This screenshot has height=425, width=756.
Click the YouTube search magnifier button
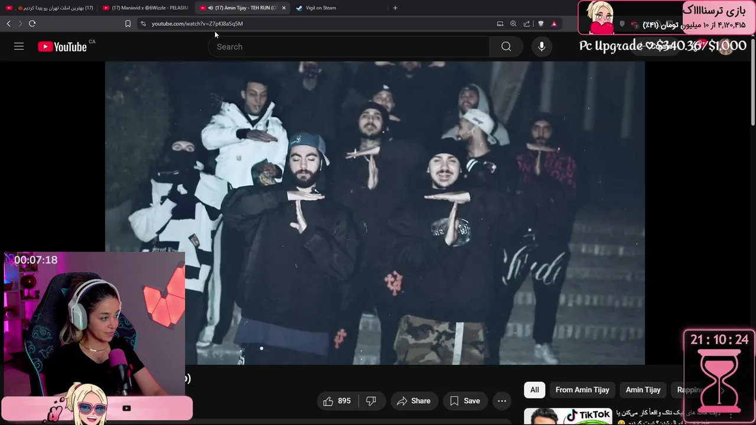[506, 47]
